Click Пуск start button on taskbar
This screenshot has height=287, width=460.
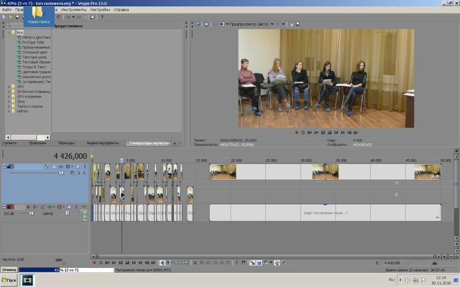9,280
